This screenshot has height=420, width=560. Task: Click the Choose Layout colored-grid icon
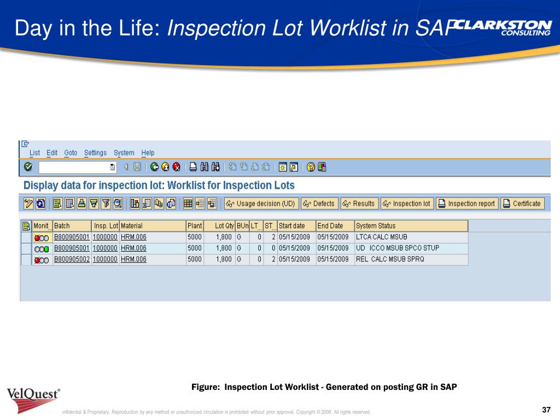click(x=188, y=203)
